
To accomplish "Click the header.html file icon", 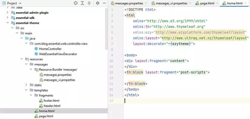I will click(41, 106).
